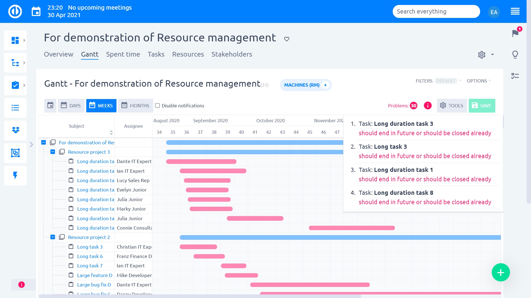The image size is (531, 298).
Task: Open the calendar meetings icon in header
Action: tap(36, 11)
